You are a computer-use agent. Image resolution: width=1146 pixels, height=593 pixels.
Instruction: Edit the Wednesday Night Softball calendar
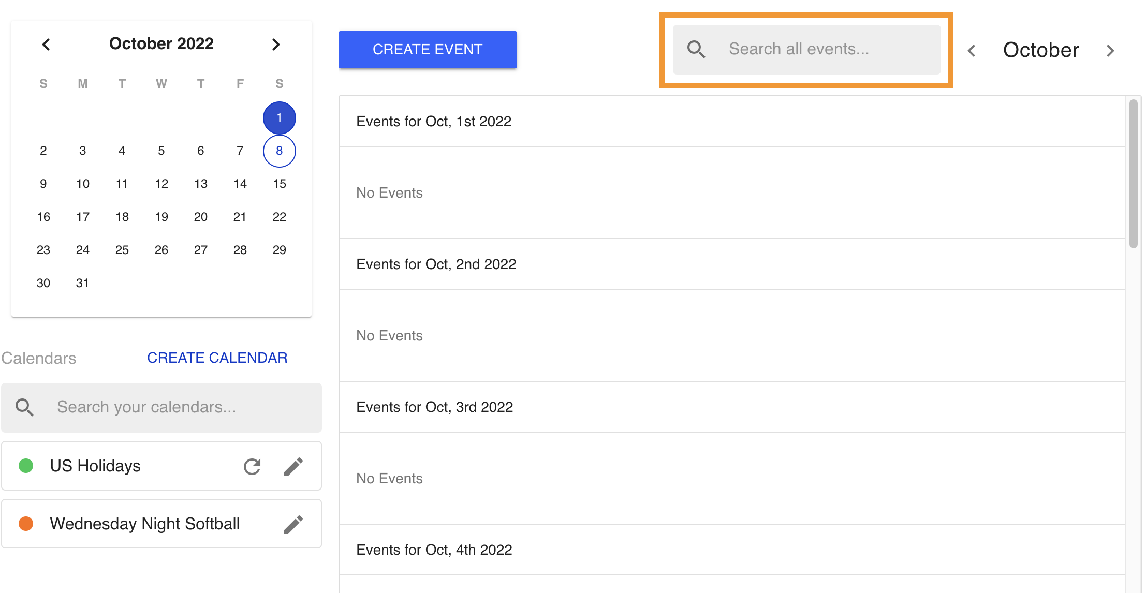pyautogui.click(x=293, y=524)
